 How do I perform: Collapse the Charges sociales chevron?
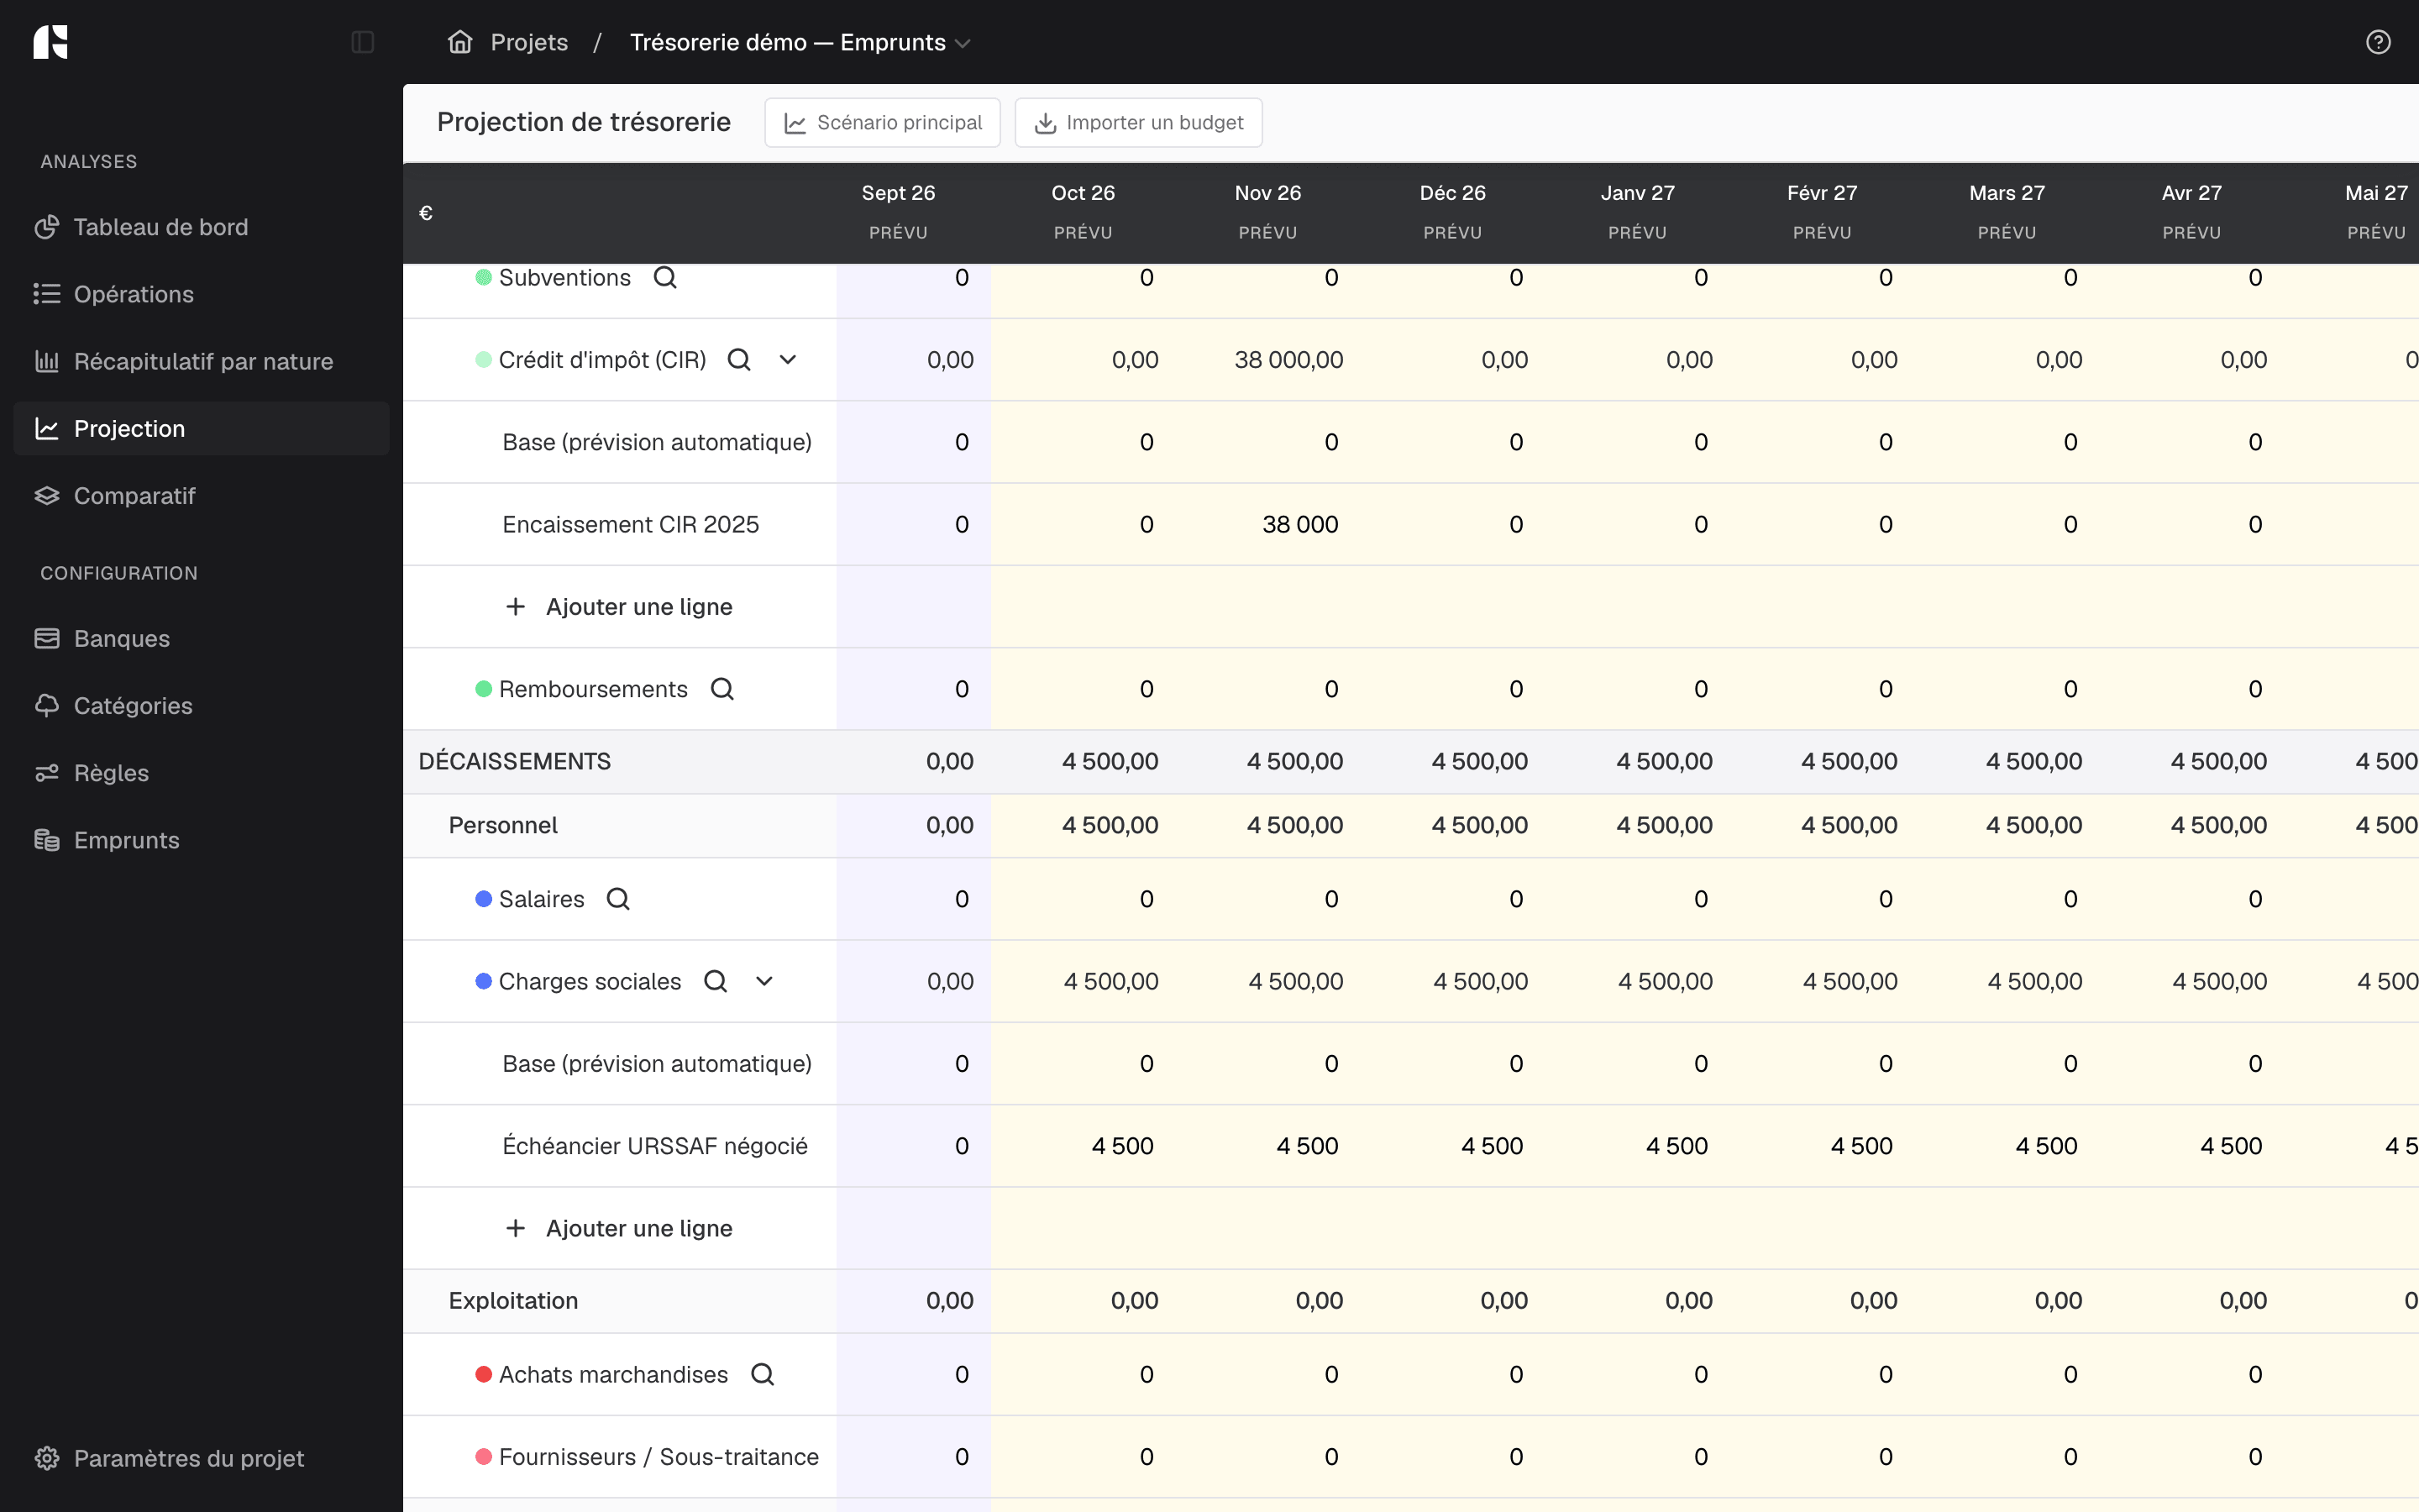point(763,981)
